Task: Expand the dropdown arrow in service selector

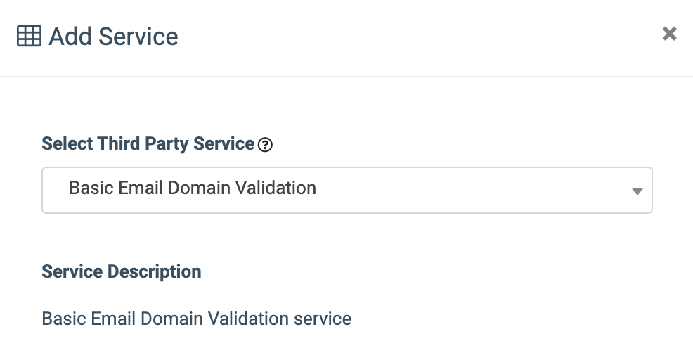Action: tap(637, 191)
